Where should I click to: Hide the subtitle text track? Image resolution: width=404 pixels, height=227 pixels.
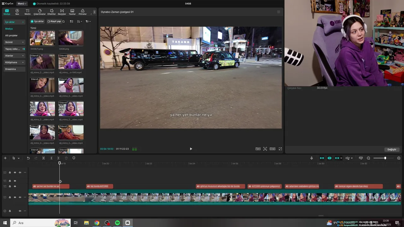[x=15, y=186]
